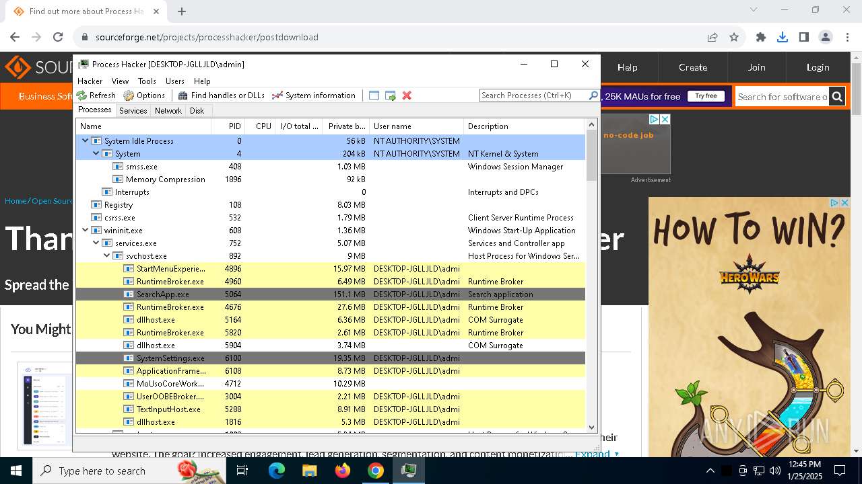Bookmark this page with star icon
The image size is (862, 484).
(x=734, y=37)
